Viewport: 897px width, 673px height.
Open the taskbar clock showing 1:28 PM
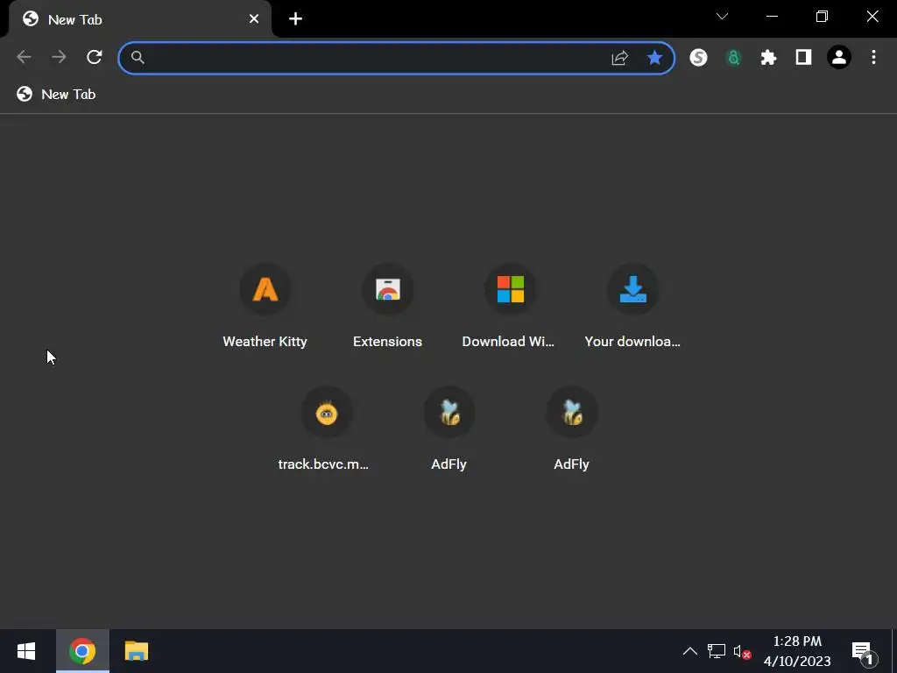point(797,651)
